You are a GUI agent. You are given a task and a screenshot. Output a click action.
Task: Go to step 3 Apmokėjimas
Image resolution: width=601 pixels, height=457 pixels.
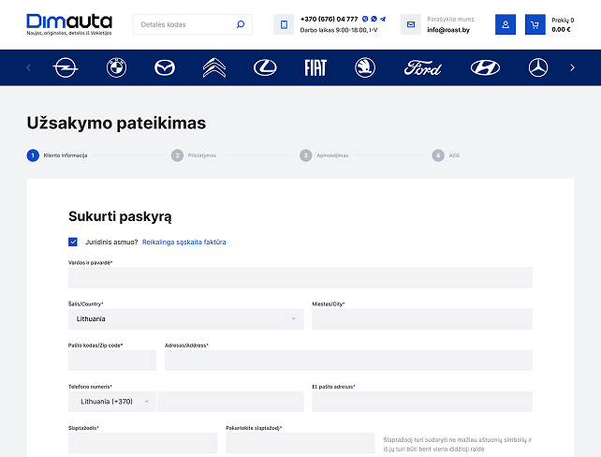click(324, 155)
